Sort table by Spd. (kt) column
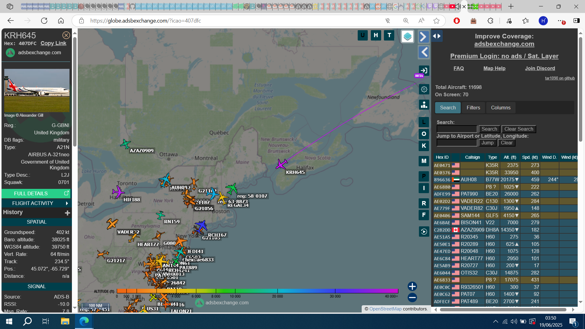The height and width of the screenshot is (329, 585). [x=530, y=157]
